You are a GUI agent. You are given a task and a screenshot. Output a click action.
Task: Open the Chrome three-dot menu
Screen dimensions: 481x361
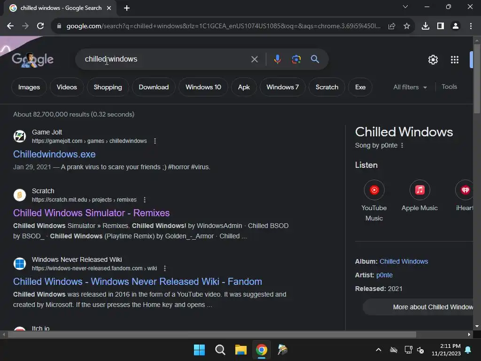click(x=471, y=26)
